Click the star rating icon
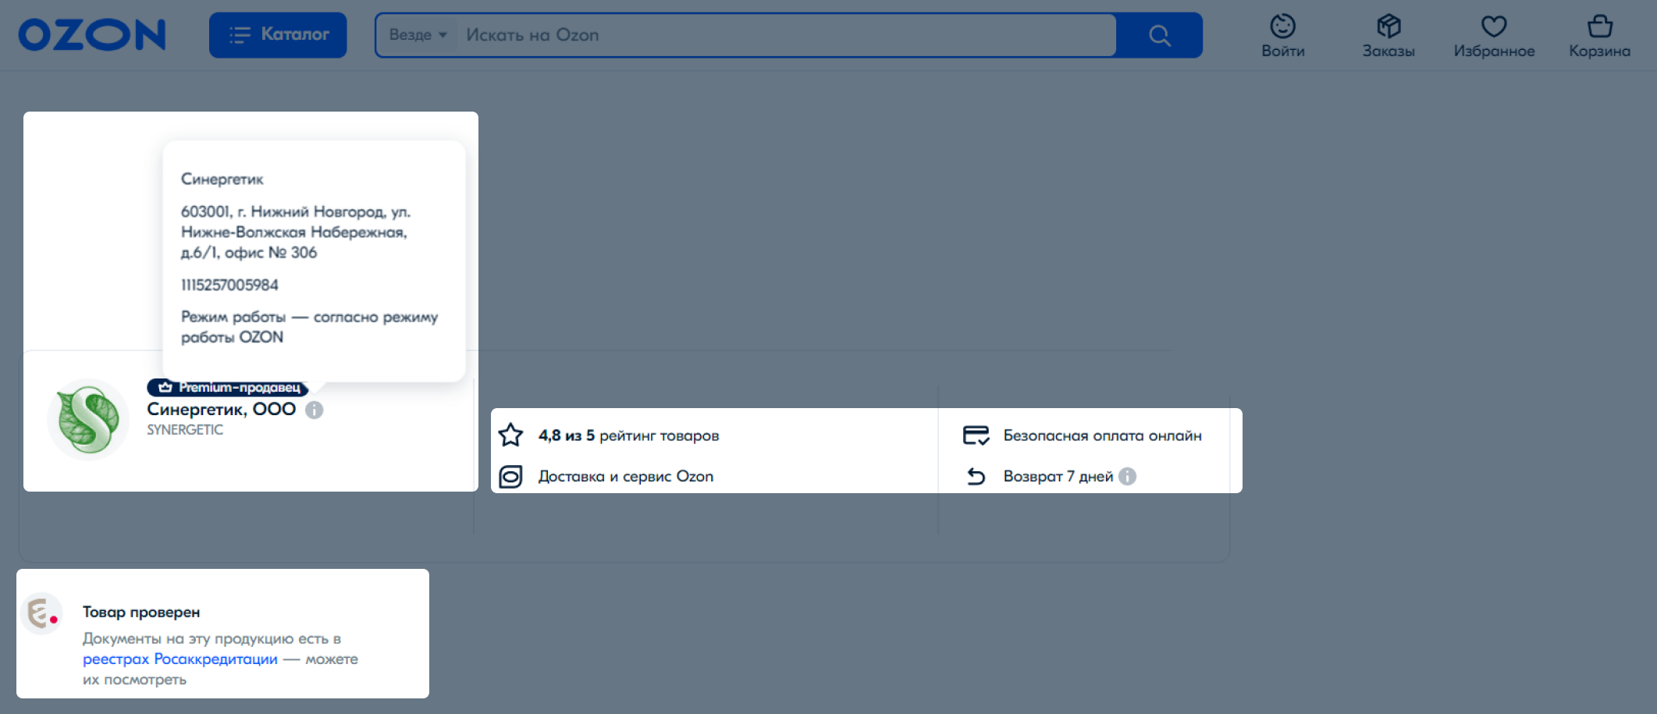 click(x=510, y=435)
